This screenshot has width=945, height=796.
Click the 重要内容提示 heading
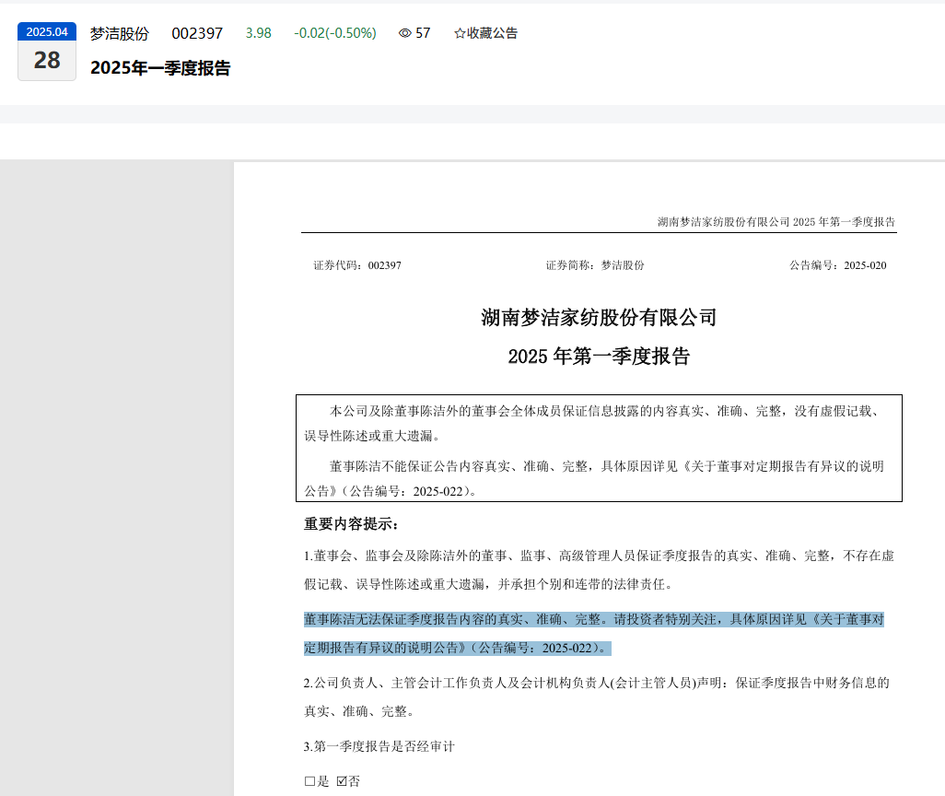351,524
